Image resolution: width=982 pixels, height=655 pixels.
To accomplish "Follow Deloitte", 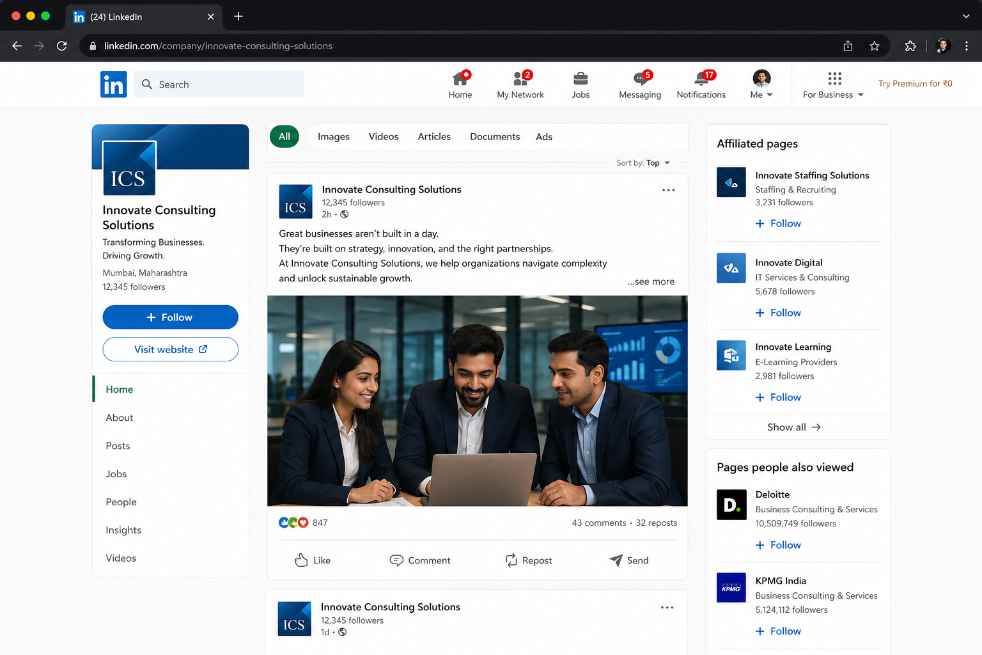I will click(778, 545).
